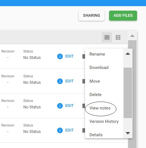Select Details in the context menu
The height and width of the screenshot is (148, 146).
[x=96, y=135]
